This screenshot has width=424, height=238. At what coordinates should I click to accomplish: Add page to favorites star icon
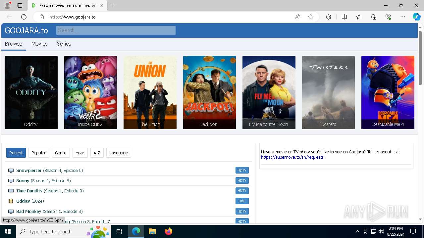pos(311,17)
